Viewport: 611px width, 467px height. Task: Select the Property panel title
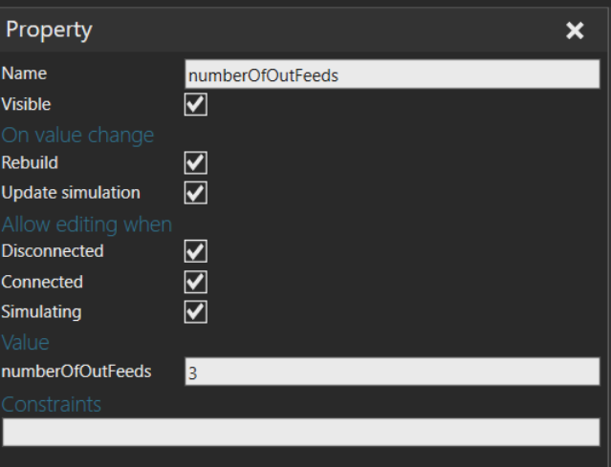tap(49, 30)
